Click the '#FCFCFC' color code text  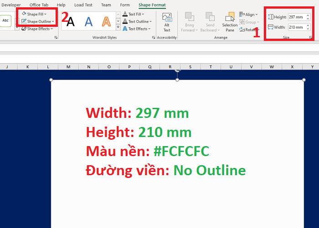[181, 151]
